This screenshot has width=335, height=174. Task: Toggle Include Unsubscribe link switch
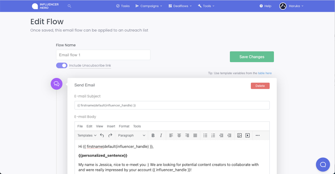[62, 66]
